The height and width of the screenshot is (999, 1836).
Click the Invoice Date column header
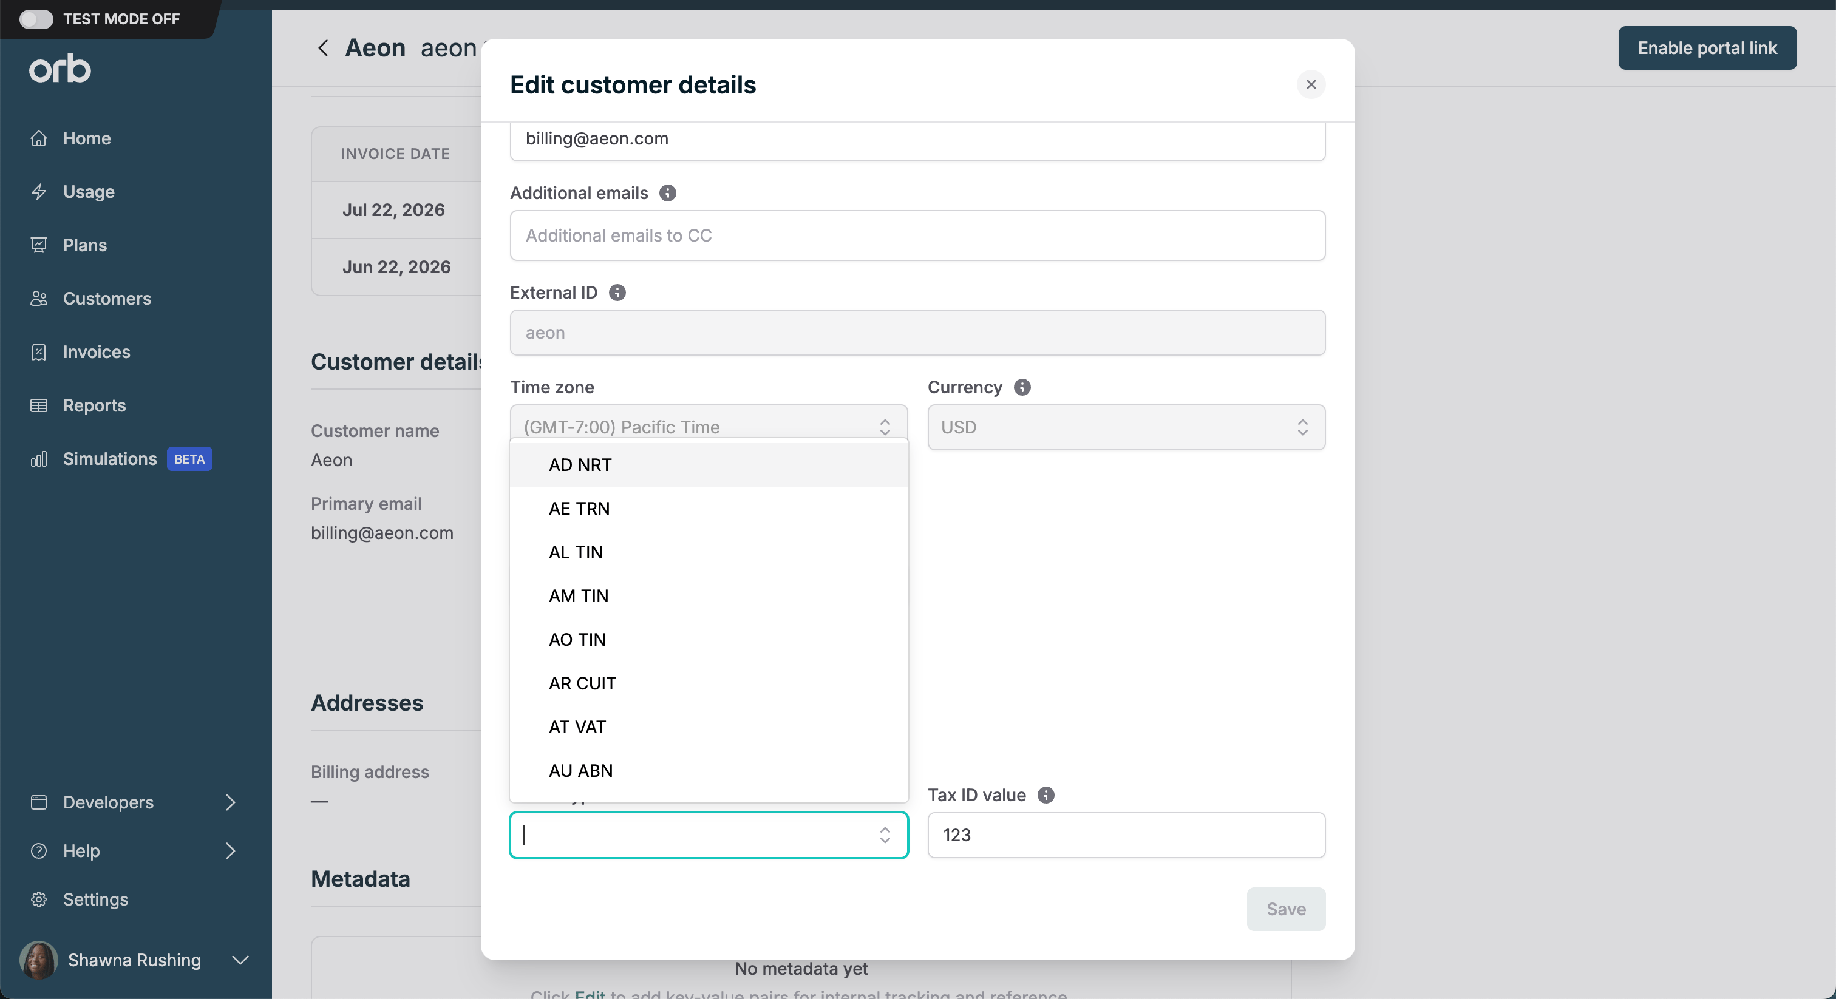pyautogui.click(x=395, y=154)
